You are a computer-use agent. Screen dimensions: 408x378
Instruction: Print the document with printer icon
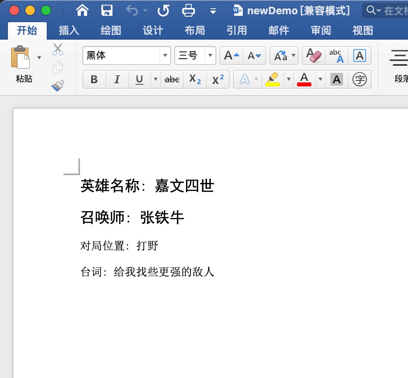[189, 11]
